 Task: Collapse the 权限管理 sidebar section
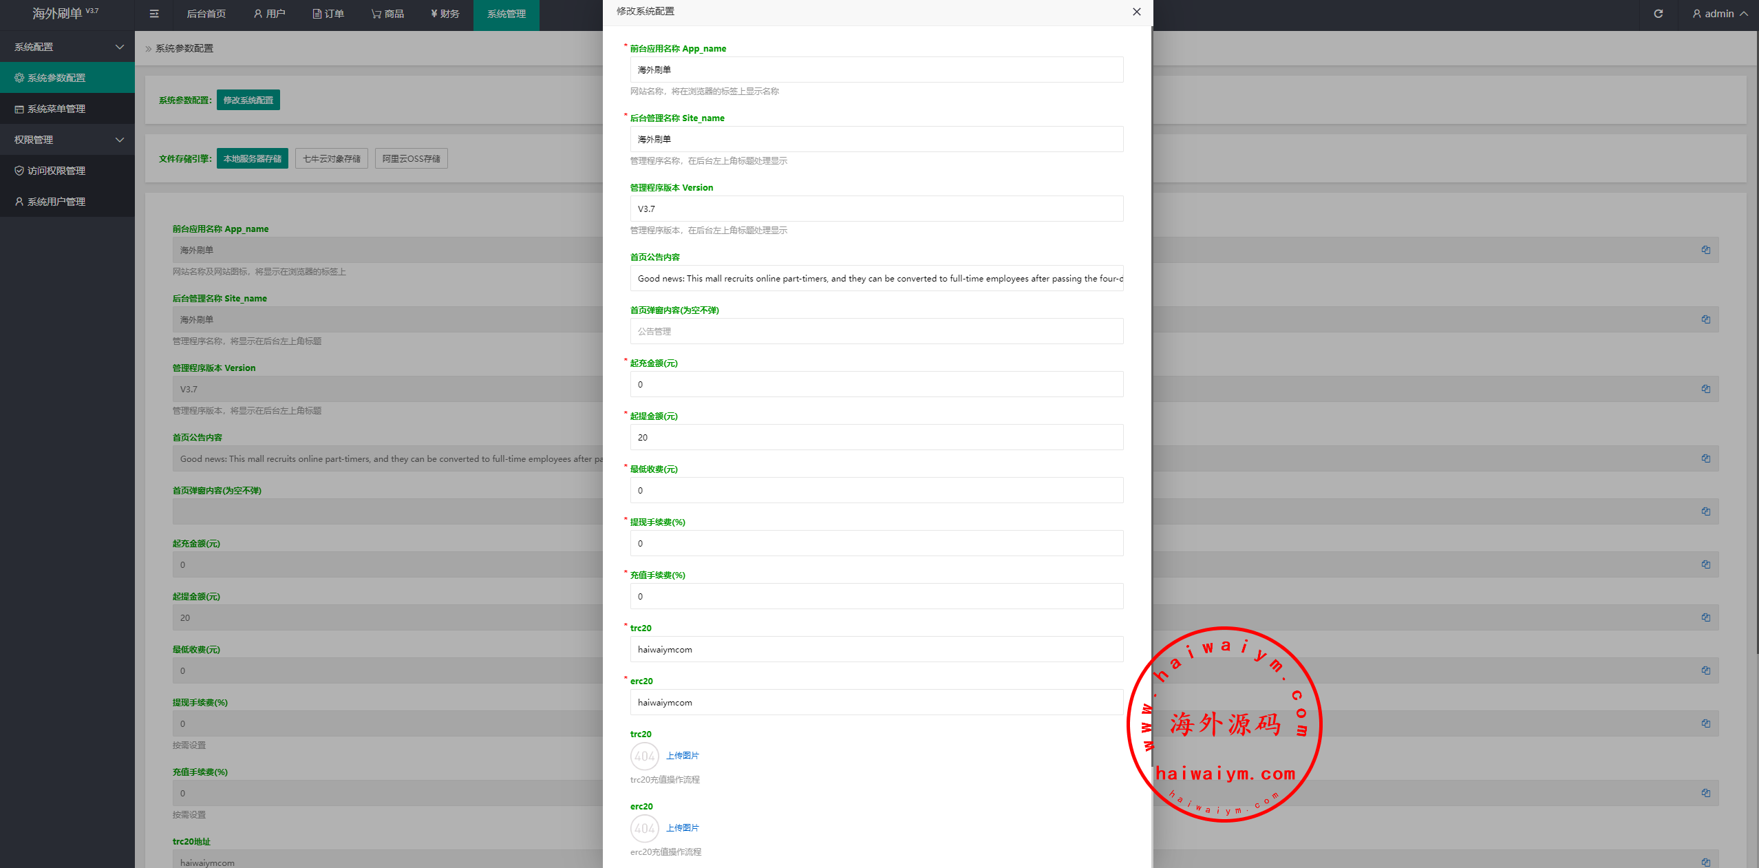tap(67, 140)
